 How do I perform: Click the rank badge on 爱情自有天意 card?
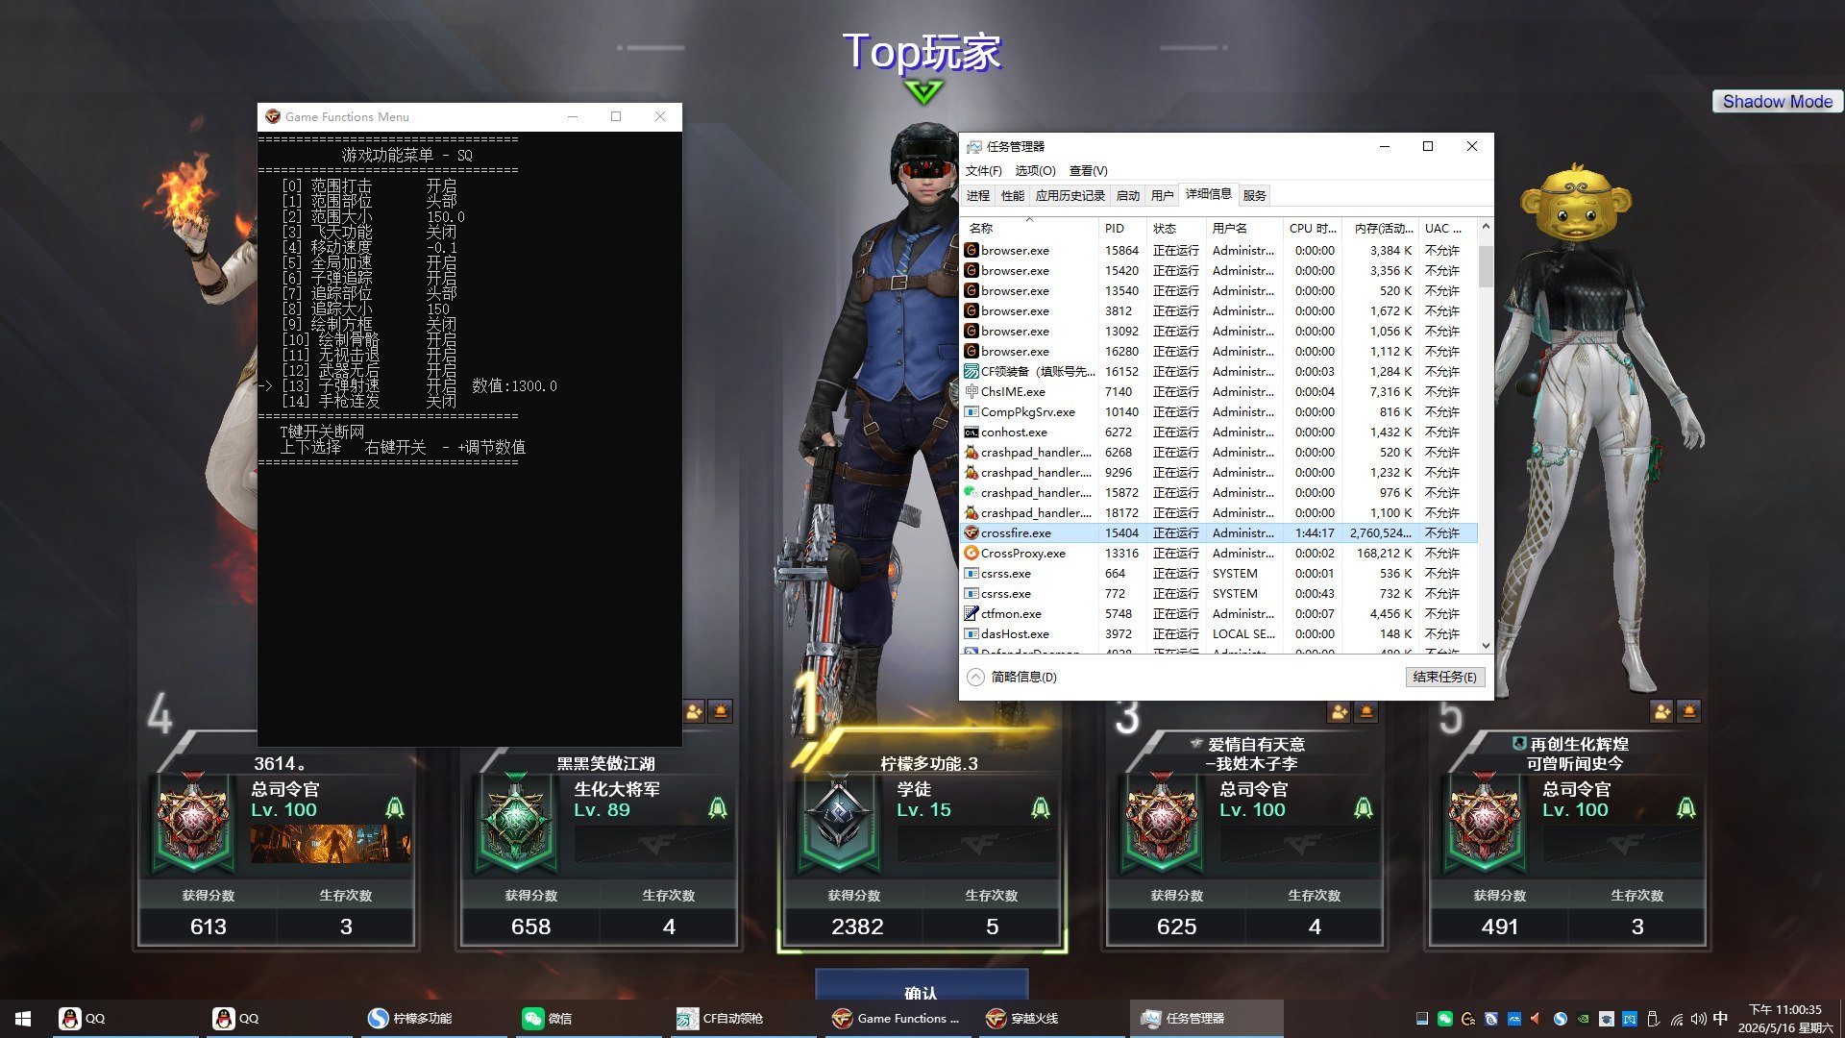(x=1162, y=824)
